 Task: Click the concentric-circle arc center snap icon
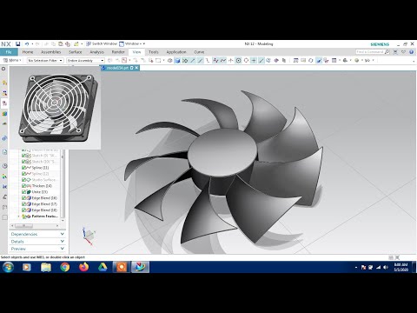click(x=238, y=60)
